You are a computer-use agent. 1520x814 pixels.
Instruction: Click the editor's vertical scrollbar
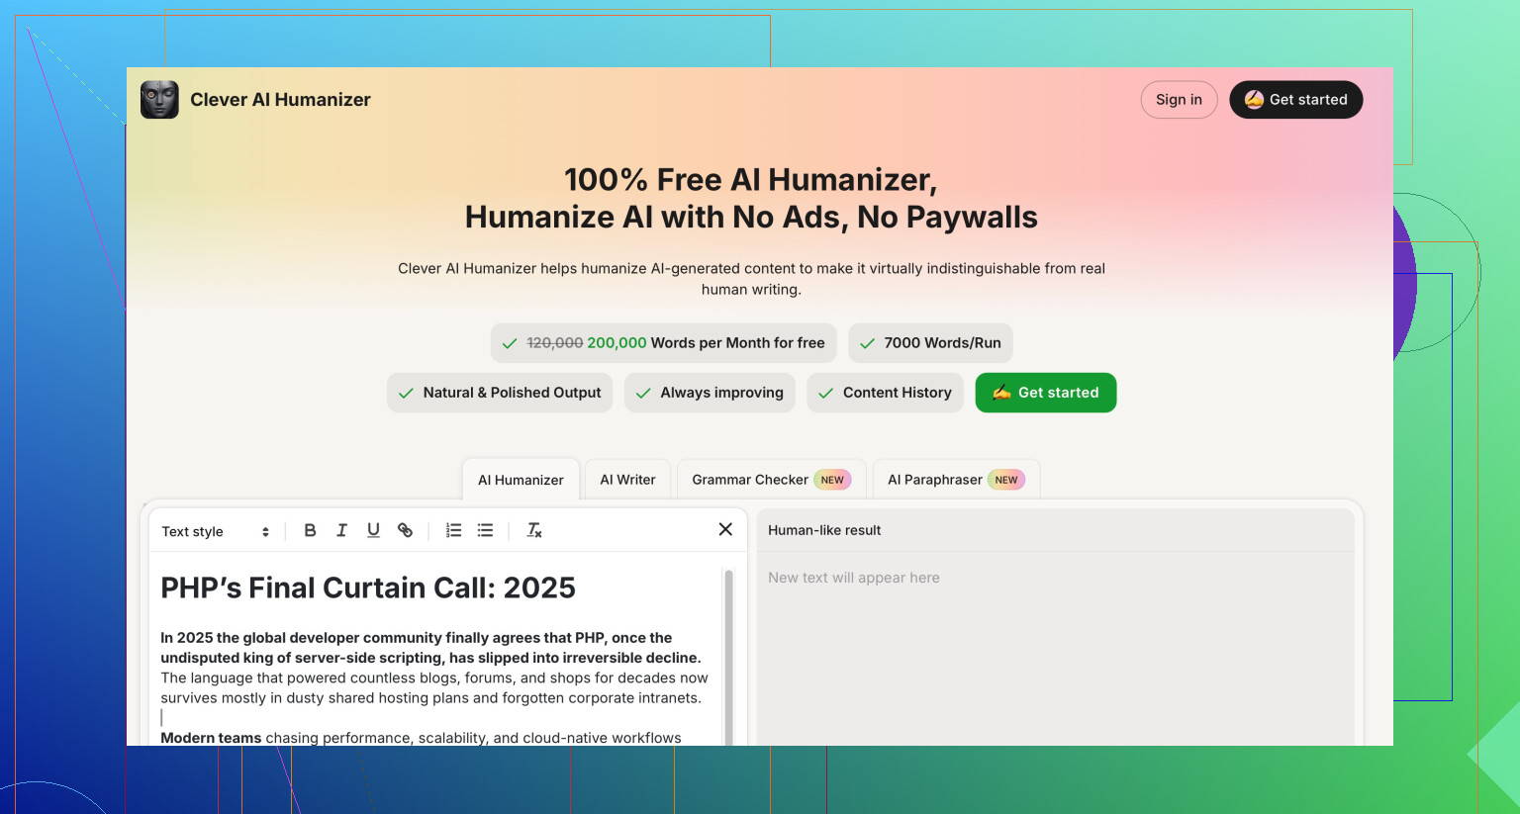pyautogui.click(x=729, y=653)
